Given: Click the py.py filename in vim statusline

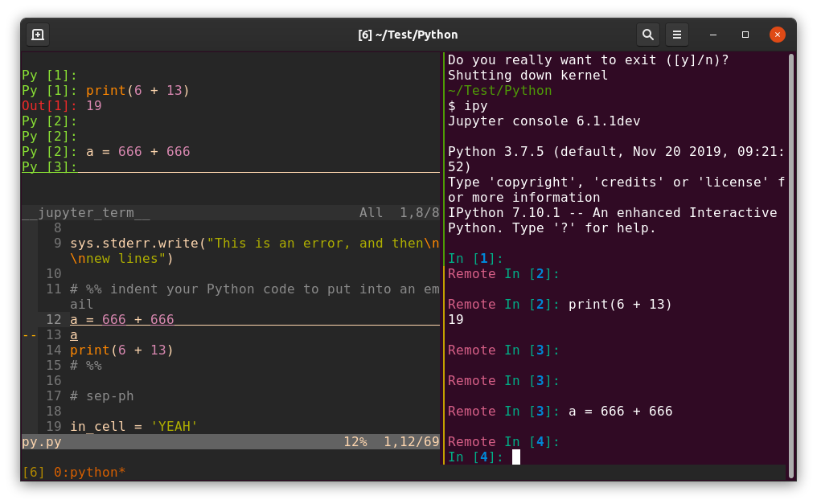Looking at the screenshot, I should (41, 440).
